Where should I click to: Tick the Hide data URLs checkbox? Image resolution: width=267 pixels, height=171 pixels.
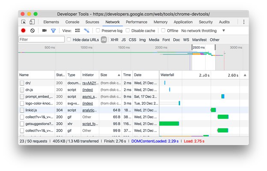click(x=69, y=39)
